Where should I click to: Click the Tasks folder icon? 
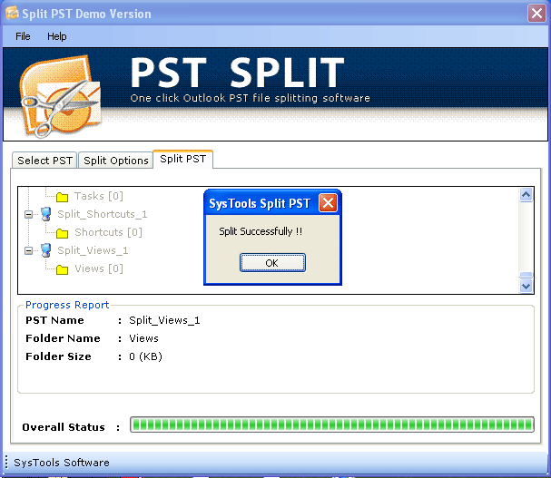63,197
